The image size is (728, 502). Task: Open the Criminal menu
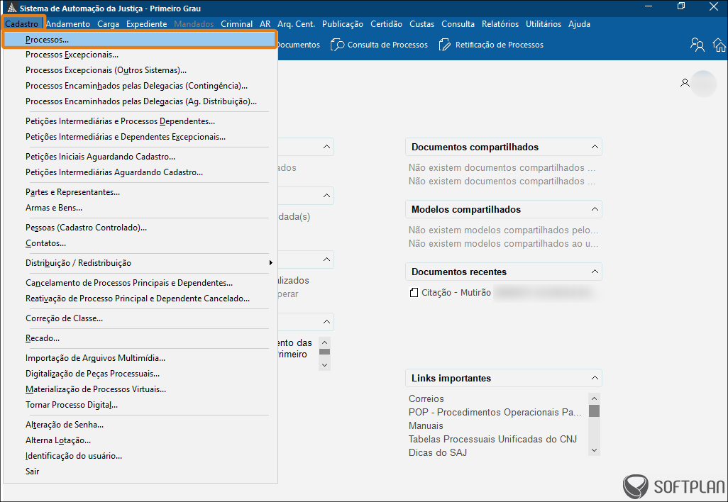tap(237, 24)
